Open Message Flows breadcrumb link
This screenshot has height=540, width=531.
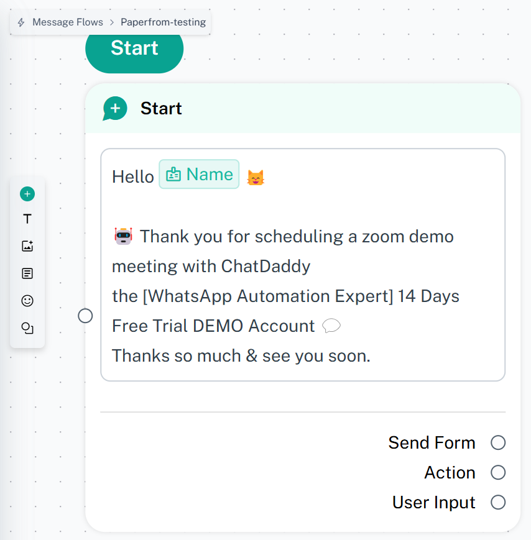point(68,22)
